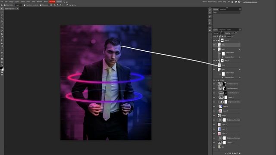
Task: Click the Color Balance 1 mask thumbnail
Action: [x=226, y=93]
